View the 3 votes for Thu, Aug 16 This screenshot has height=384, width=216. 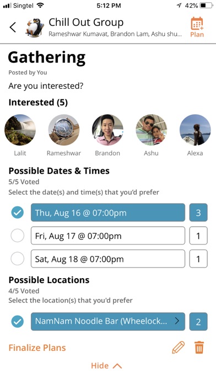[x=198, y=212]
